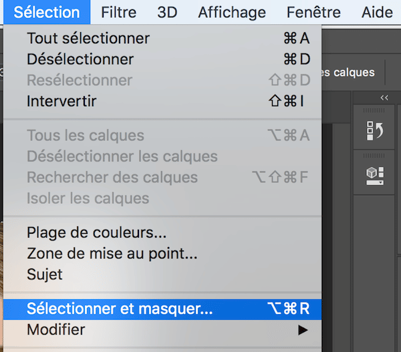Click the dotted grip above History icon
The width and height of the screenshot is (401, 352).
(374, 110)
